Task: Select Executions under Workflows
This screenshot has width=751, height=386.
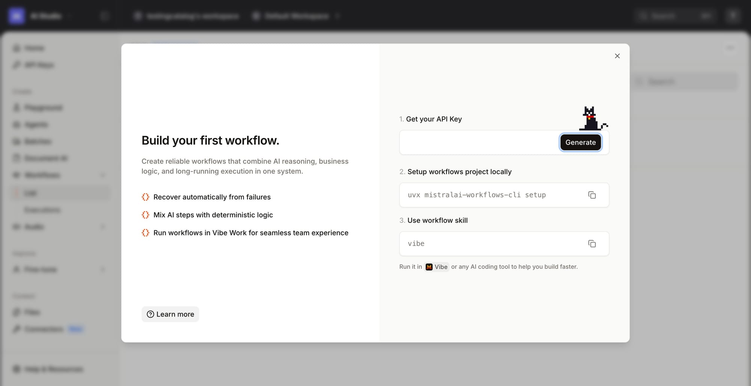Action: [x=42, y=210]
